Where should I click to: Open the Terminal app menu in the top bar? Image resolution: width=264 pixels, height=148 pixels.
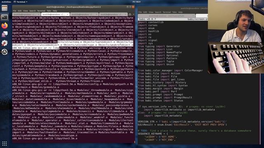tap(21, 2)
